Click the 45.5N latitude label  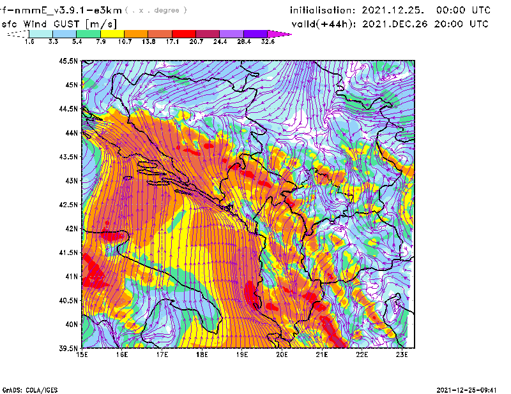[x=68, y=61]
